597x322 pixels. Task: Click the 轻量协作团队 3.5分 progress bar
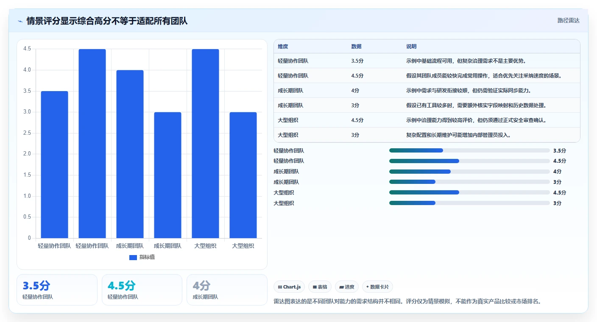click(x=469, y=150)
